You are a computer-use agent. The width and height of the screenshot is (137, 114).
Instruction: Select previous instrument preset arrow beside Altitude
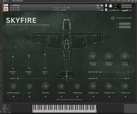(92, 5)
